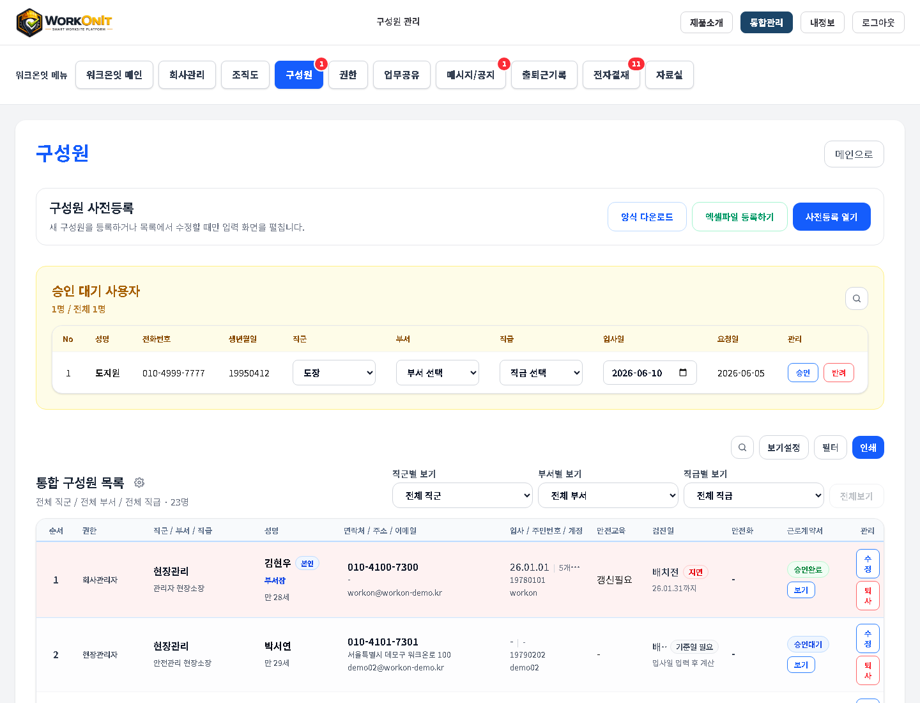Click the phone number 010-4100-7300
The width and height of the screenshot is (920, 703).
point(383,567)
